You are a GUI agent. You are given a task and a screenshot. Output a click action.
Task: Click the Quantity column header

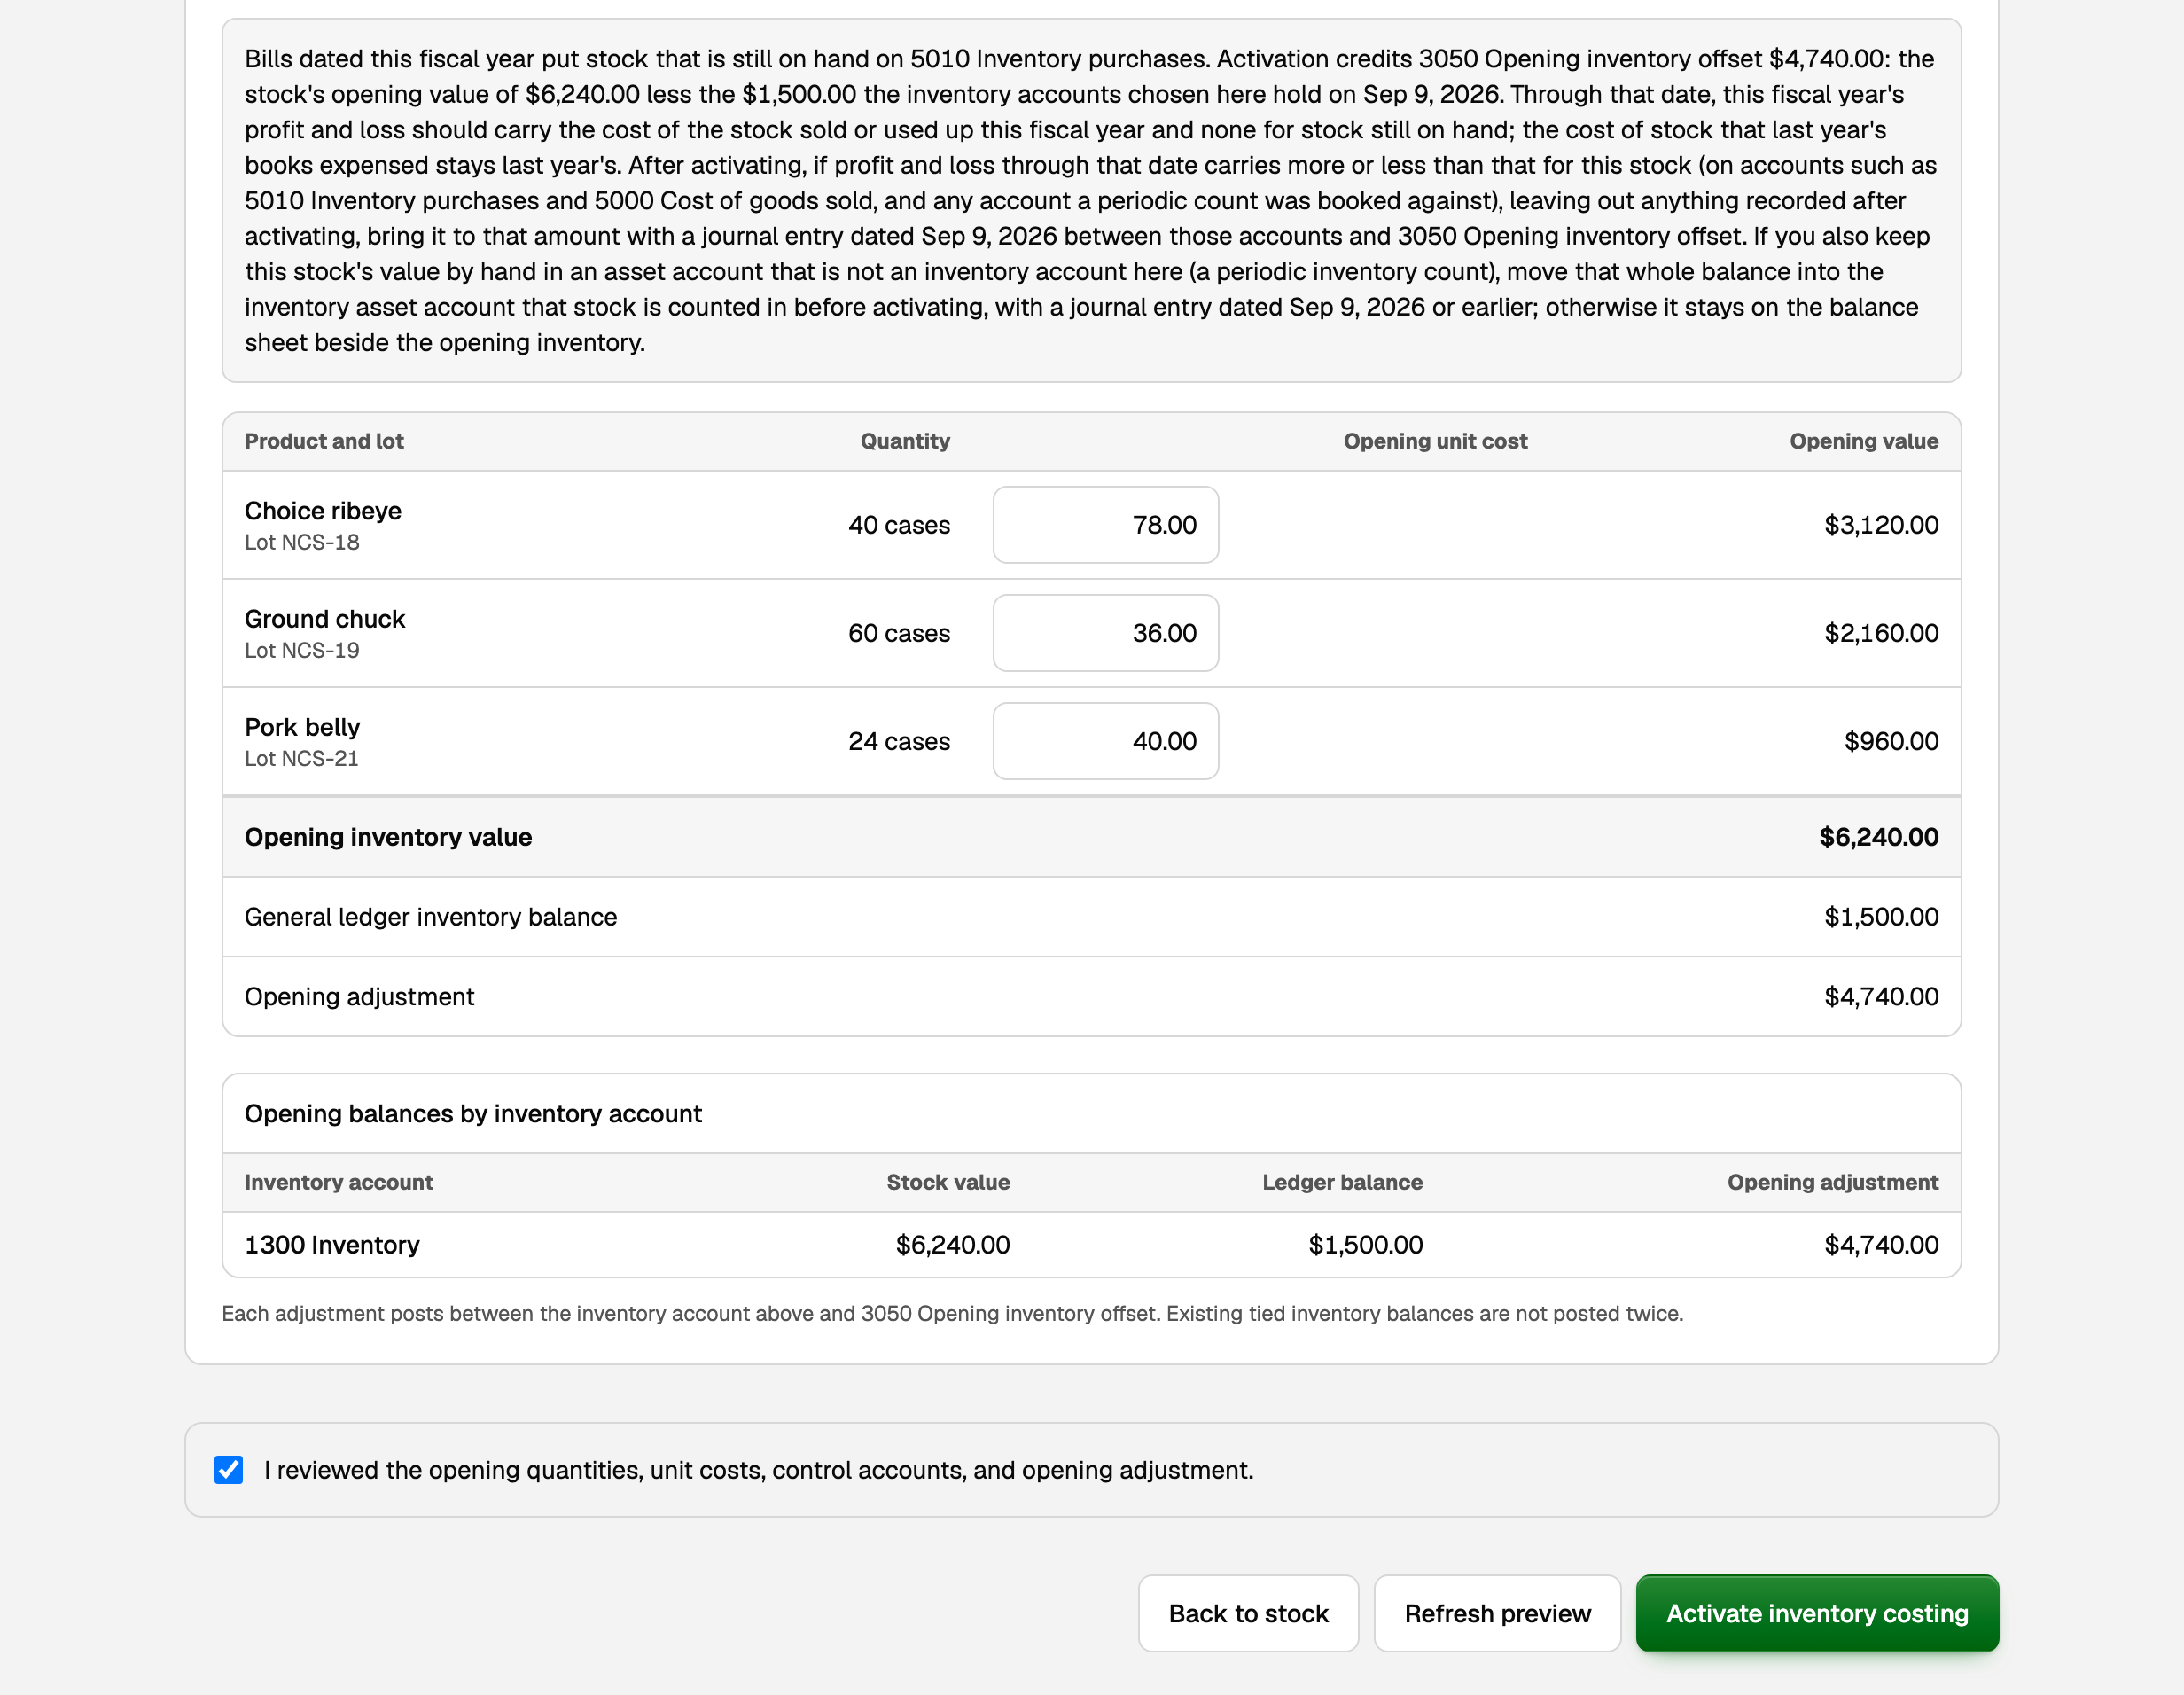click(905, 441)
